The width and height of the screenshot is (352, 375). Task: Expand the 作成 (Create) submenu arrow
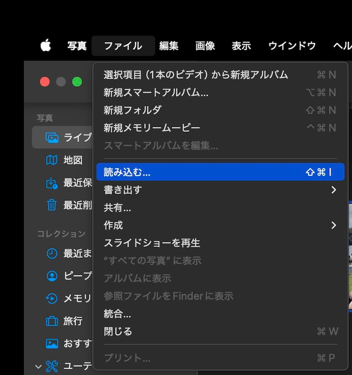point(334,225)
